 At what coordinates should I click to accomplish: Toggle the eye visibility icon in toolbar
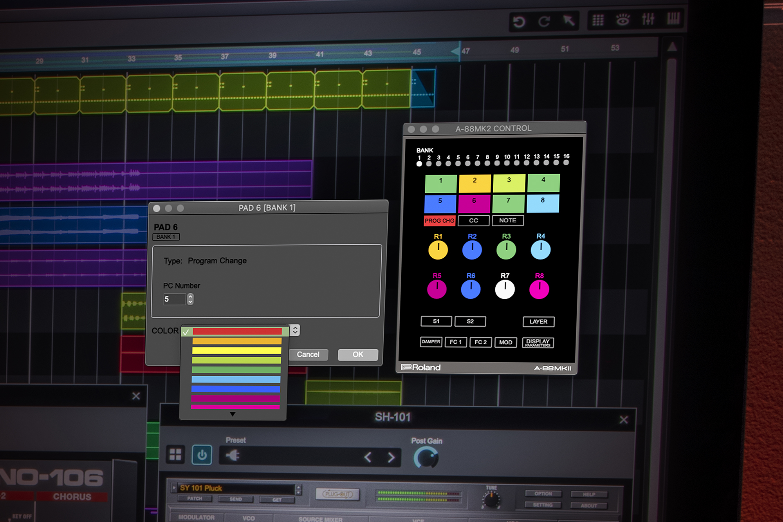click(623, 19)
